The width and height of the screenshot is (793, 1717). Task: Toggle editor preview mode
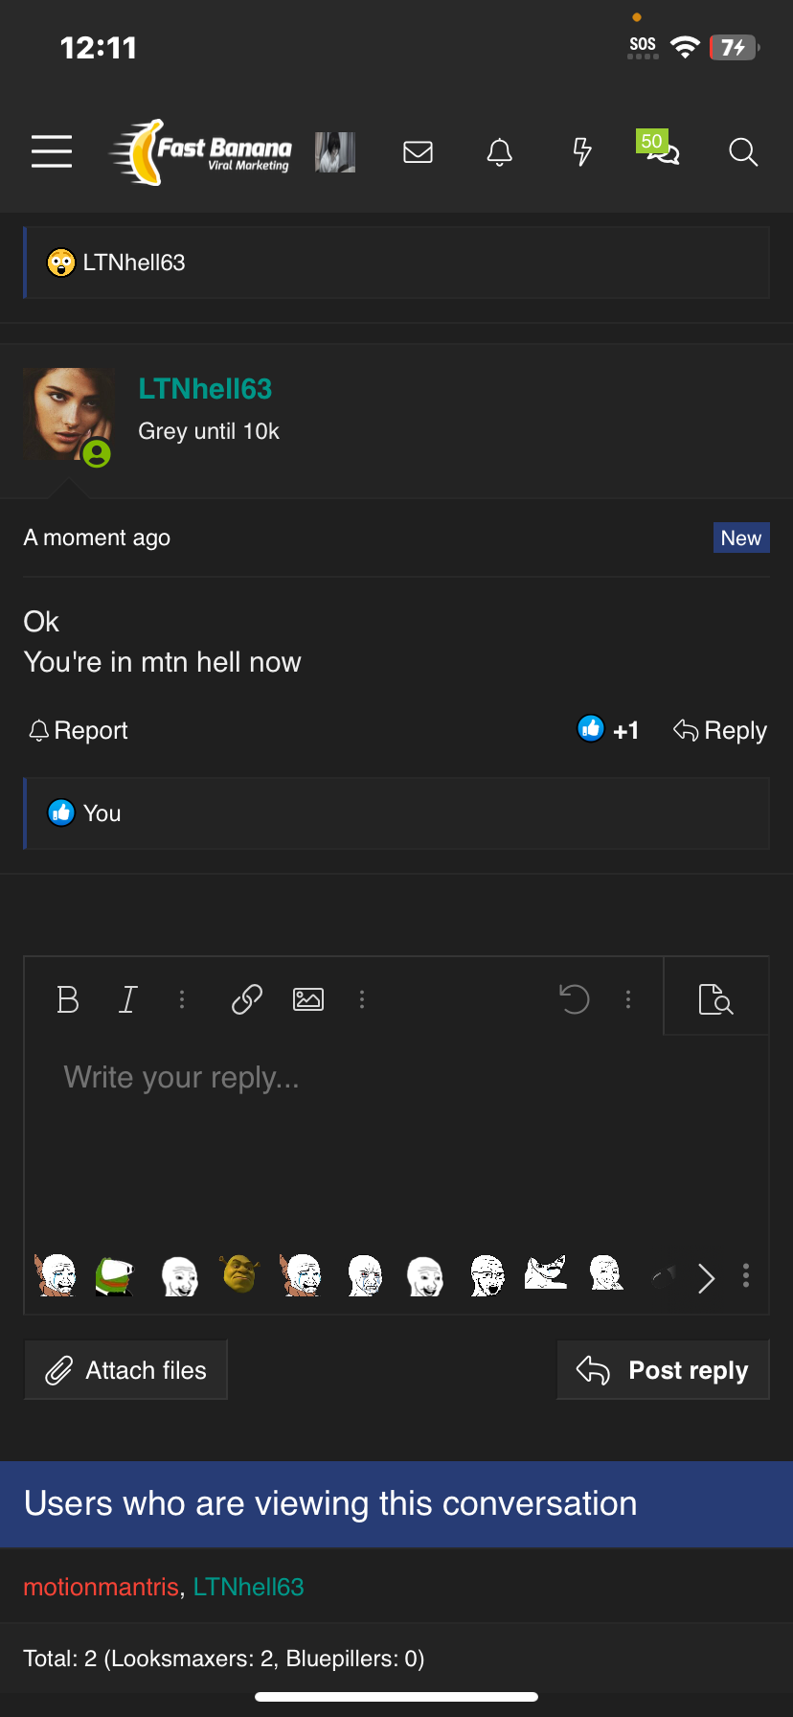(x=715, y=999)
